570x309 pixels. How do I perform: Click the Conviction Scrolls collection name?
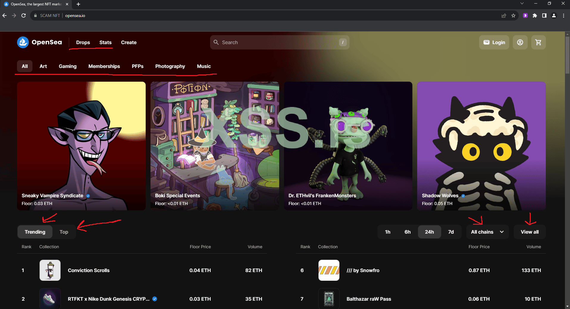(89, 270)
